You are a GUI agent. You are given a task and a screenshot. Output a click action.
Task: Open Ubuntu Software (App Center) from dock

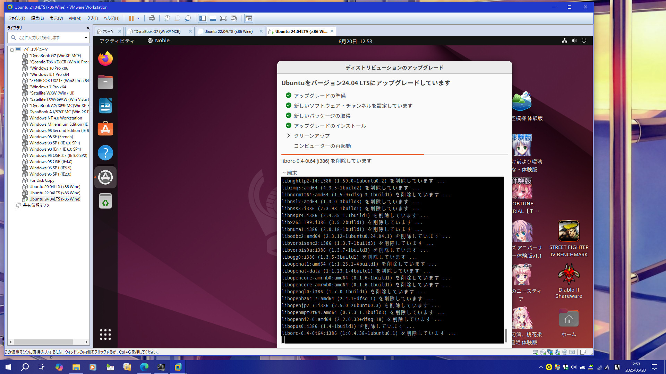[105, 129]
